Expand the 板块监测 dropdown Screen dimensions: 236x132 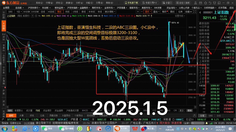tap(59, 8)
